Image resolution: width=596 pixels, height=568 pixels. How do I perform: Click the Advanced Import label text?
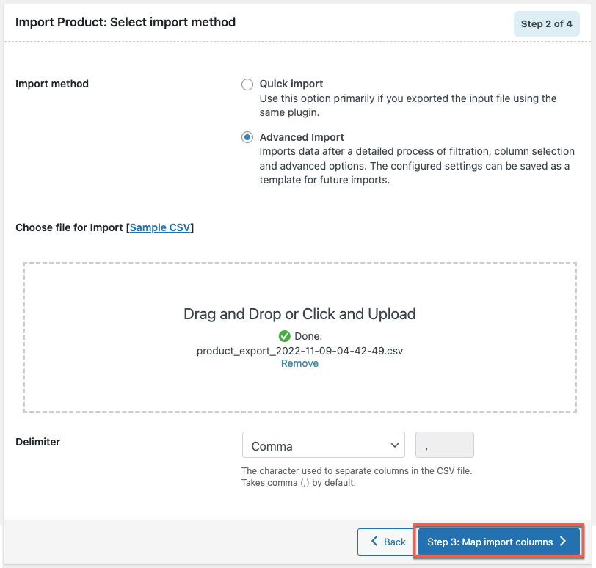tap(302, 137)
